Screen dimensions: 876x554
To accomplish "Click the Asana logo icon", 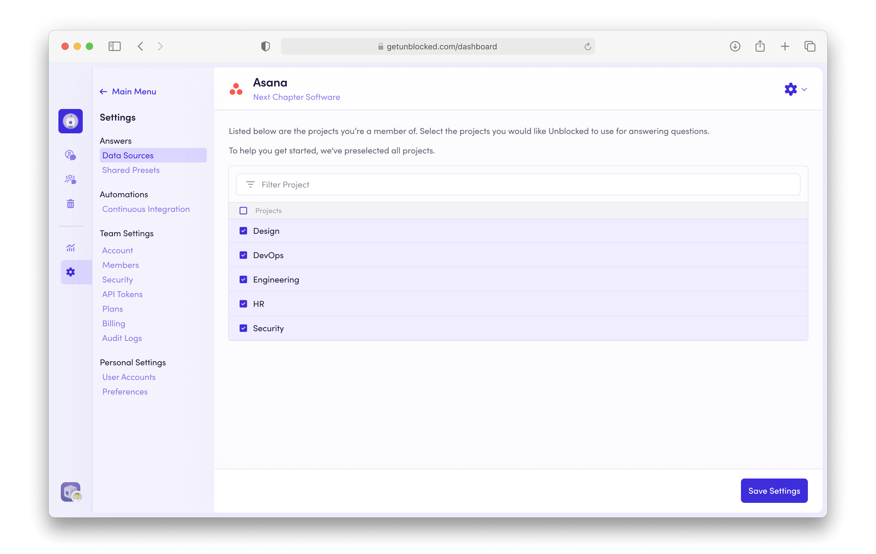I will pos(236,89).
